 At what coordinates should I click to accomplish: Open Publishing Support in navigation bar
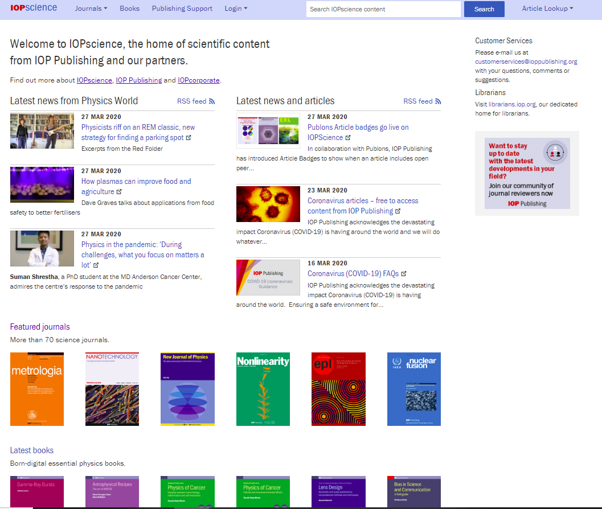pyautogui.click(x=182, y=9)
